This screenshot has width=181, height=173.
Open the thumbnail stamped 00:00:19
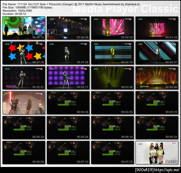click(24, 28)
